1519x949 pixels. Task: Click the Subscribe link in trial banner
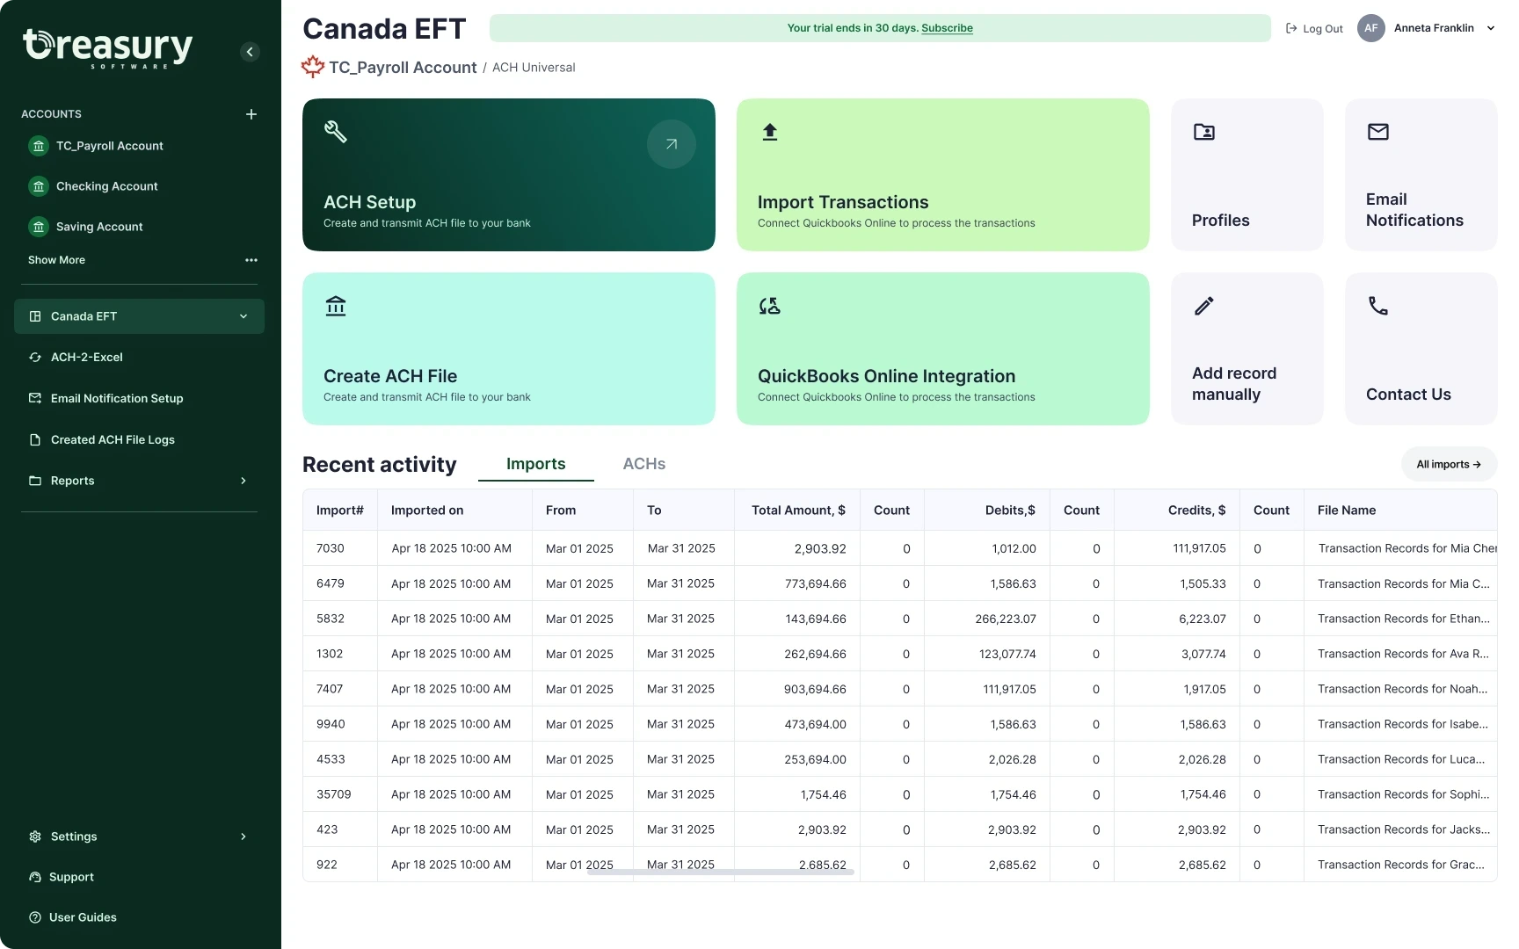(947, 28)
